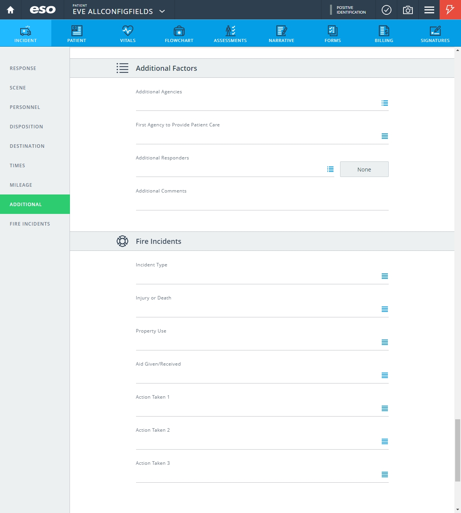Select Scene in the sidebar
This screenshot has height=513, width=461.
(35, 88)
